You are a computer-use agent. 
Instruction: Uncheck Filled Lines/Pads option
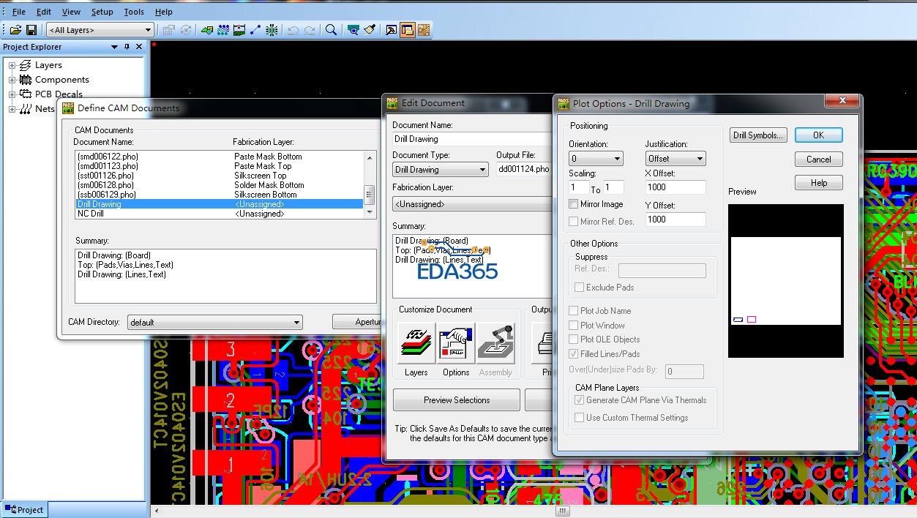click(574, 354)
